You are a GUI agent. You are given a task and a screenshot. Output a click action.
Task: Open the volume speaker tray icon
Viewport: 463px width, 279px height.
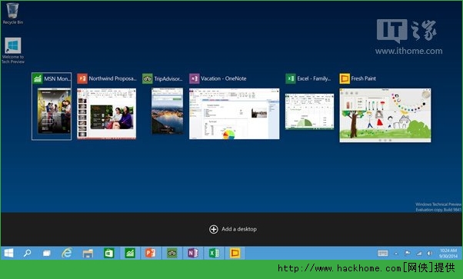[430, 254]
